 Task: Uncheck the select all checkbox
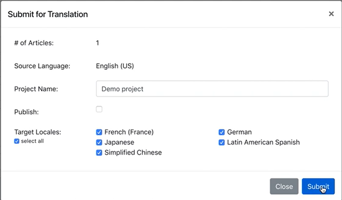(x=17, y=141)
